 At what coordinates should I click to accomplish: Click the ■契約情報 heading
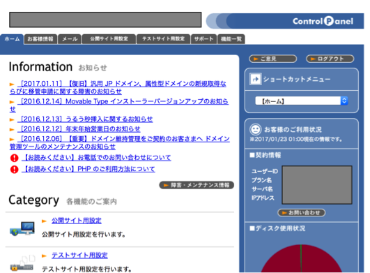pos(265,155)
